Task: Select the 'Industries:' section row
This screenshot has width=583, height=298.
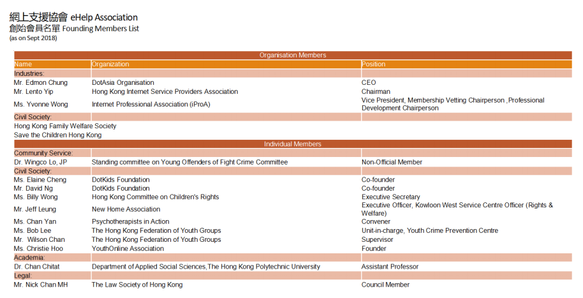Action: click(x=293, y=73)
